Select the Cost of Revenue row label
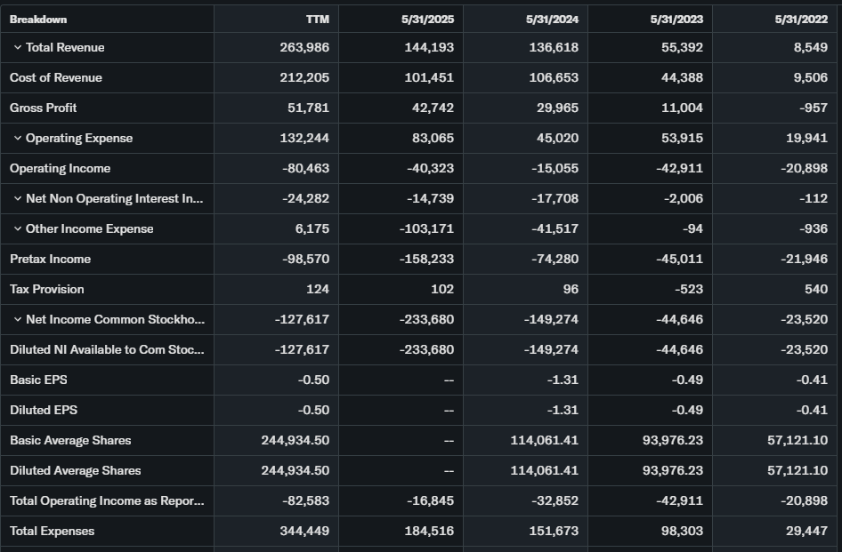Image resolution: width=842 pixels, height=552 pixels. click(x=56, y=78)
